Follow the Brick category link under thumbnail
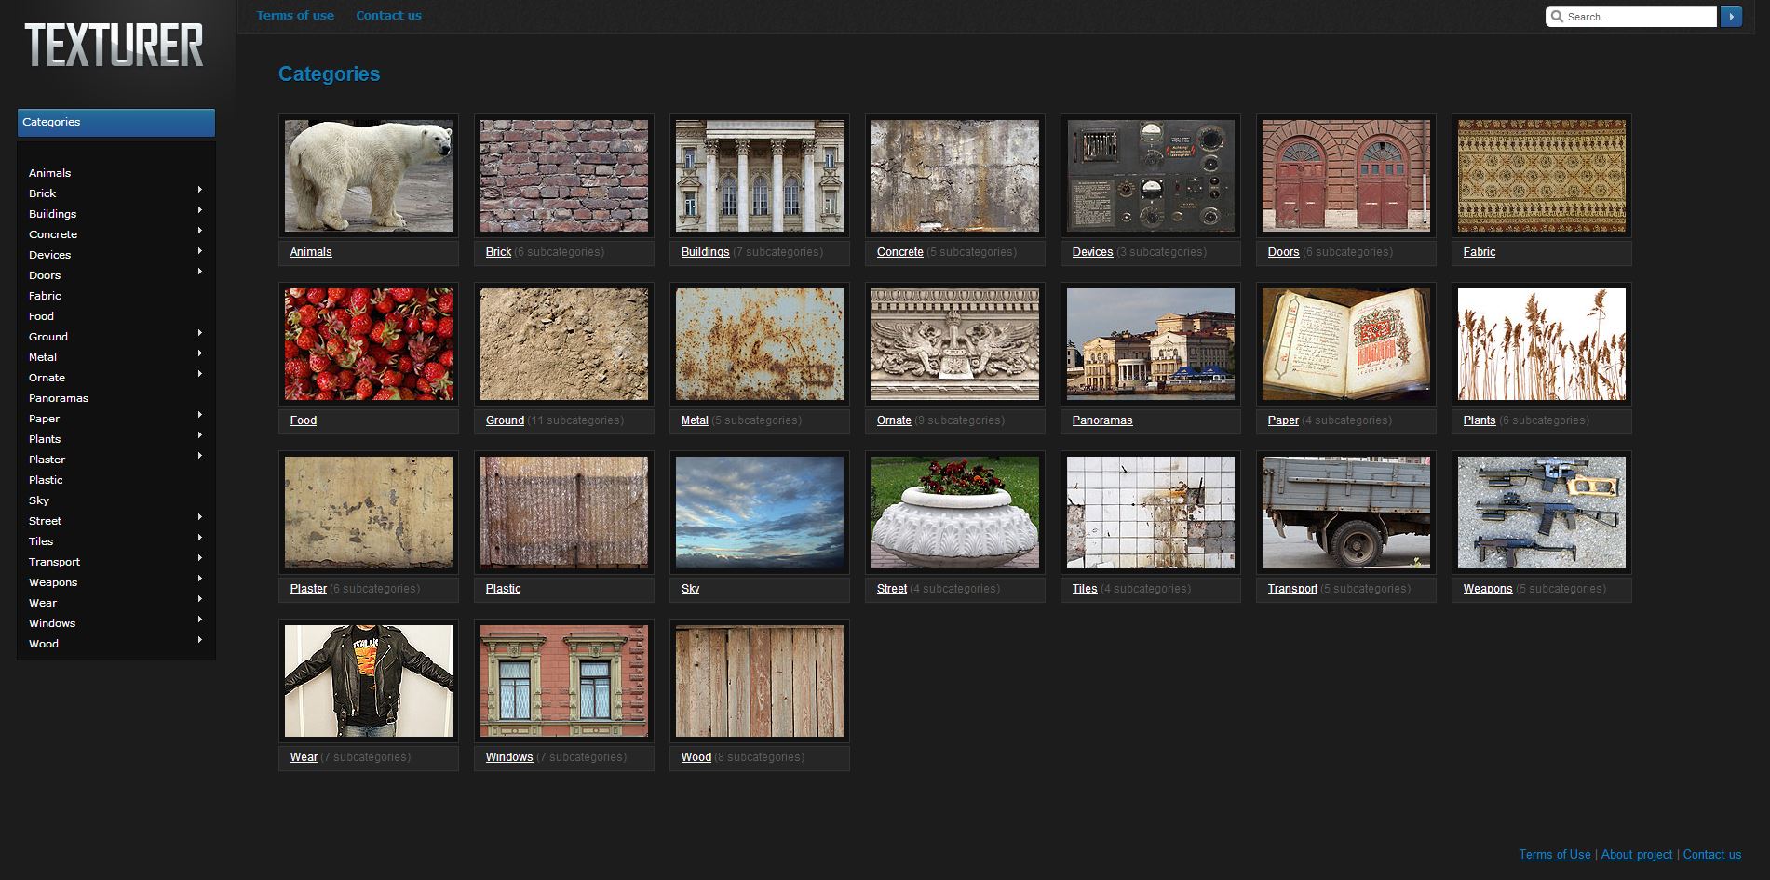 498,252
